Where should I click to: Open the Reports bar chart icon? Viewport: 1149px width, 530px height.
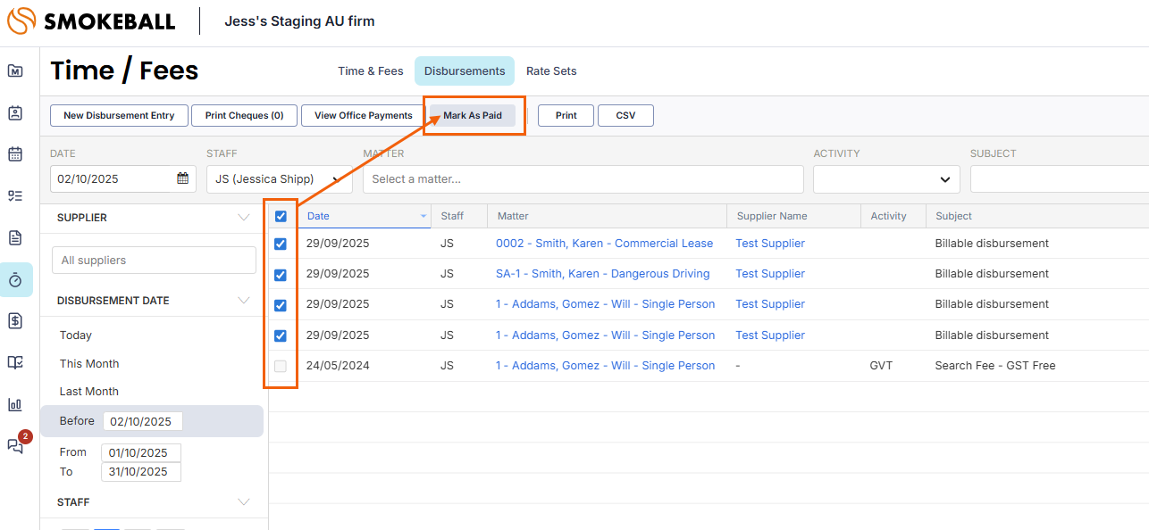[x=15, y=404]
